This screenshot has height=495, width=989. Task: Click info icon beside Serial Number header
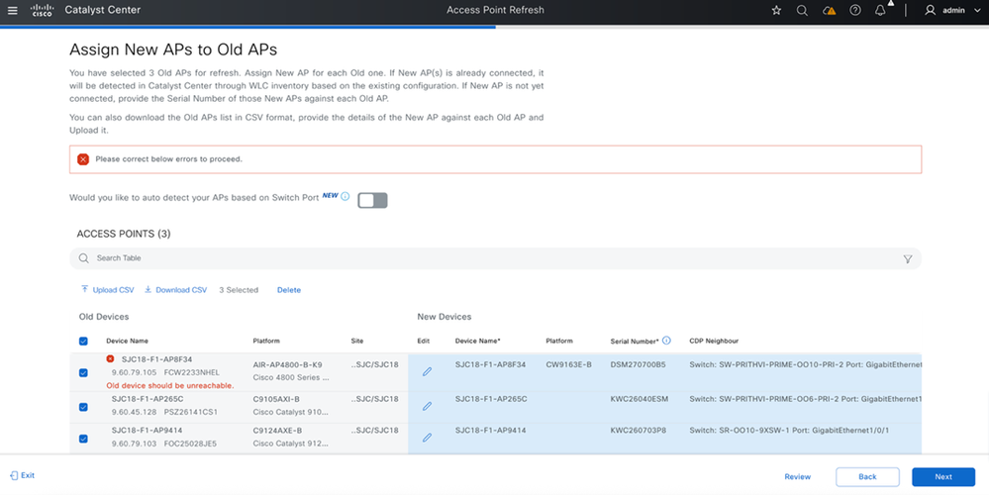(x=666, y=341)
